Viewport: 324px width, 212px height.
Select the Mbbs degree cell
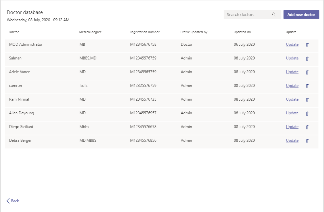[x=84, y=127]
